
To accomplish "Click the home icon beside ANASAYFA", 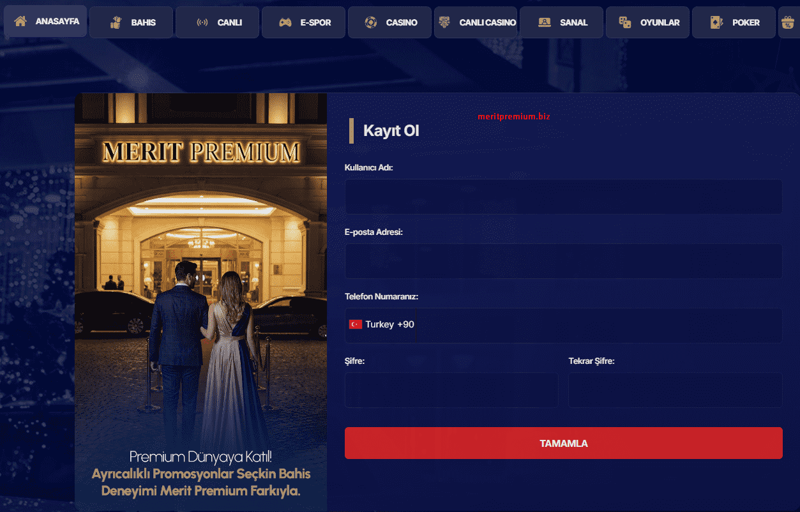I will [x=20, y=22].
